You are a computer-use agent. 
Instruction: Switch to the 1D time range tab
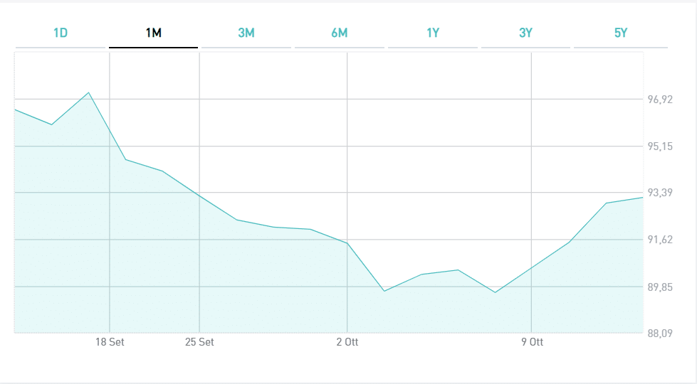(x=61, y=33)
